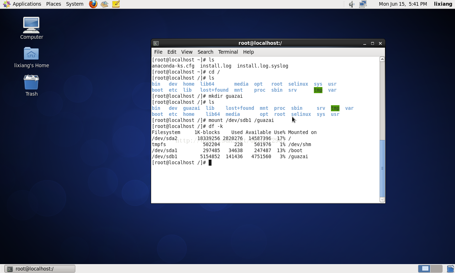This screenshot has height=273, width=455.
Task: Open the Terminal menu
Action: click(x=228, y=52)
